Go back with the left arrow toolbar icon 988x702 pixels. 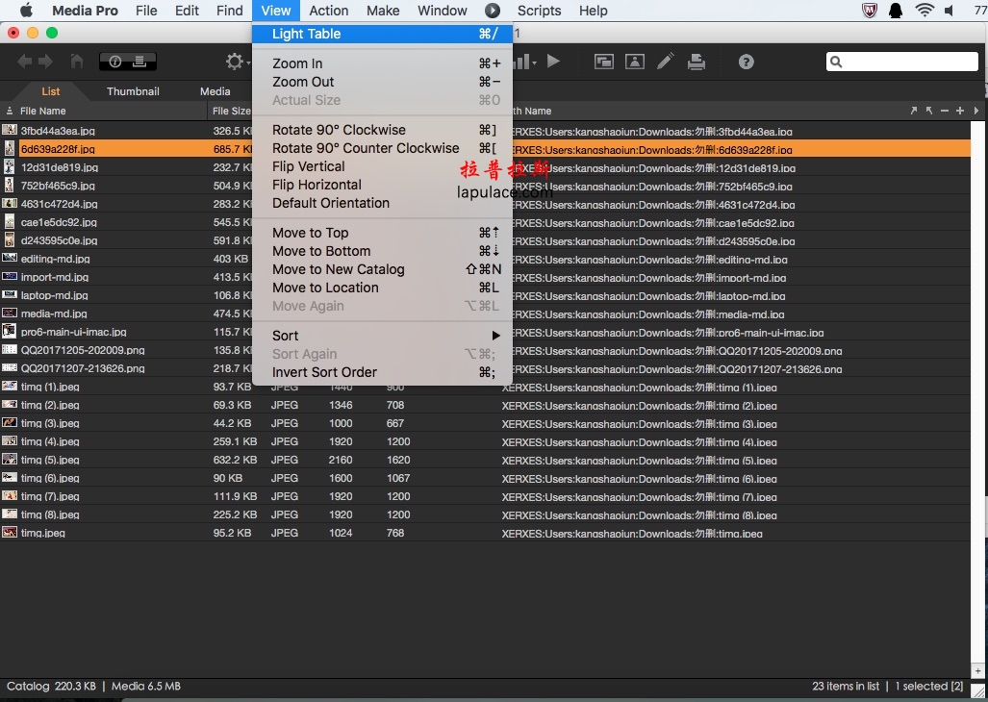tap(25, 62)
